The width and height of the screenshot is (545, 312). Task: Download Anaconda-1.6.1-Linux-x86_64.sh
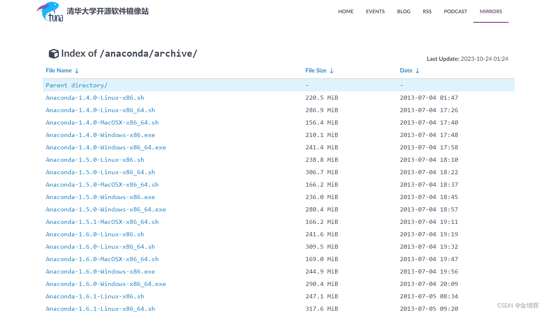point(100,309)
